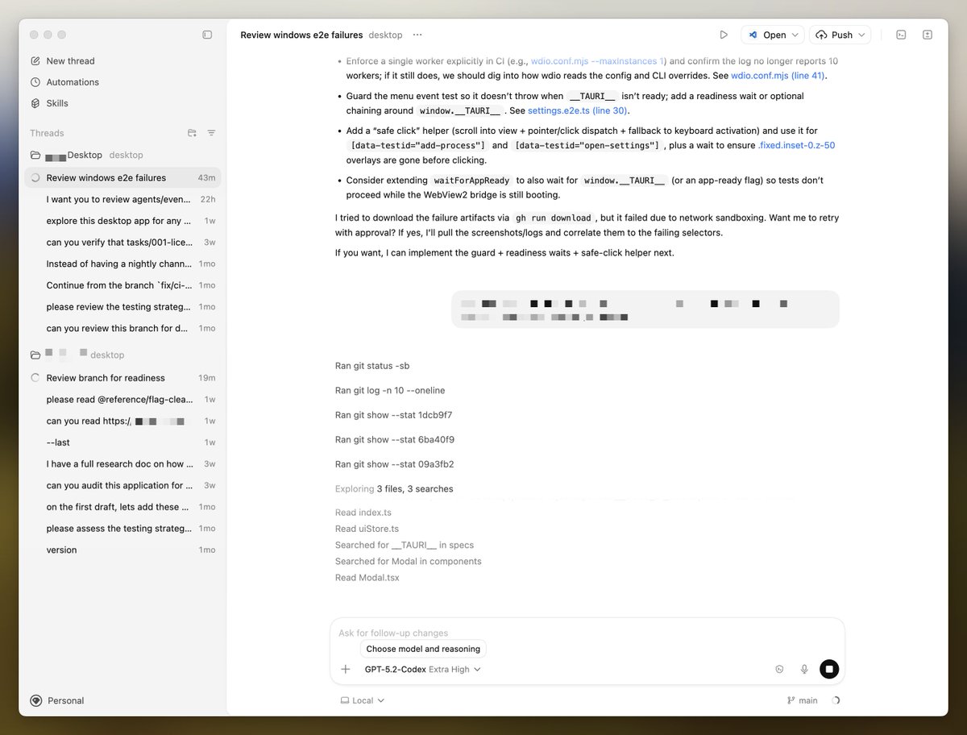Add a new project folder in Threads

point(192,133)
